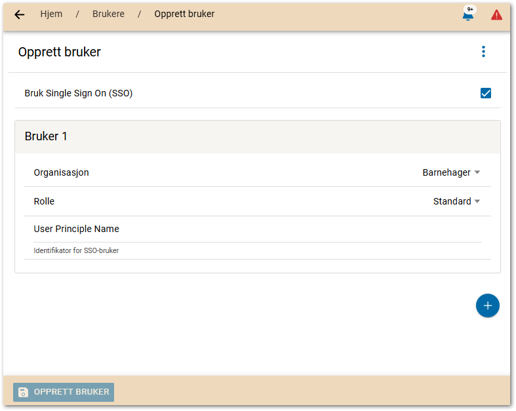
Task: Click the 9+ notification count badge
Action: (470, 9)
